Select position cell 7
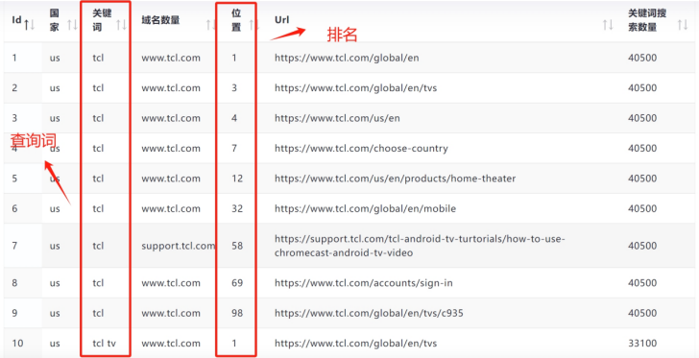Image resolution: width=699 pixels, height=358 pixels. pyautogui.click(x=234, y=148)
